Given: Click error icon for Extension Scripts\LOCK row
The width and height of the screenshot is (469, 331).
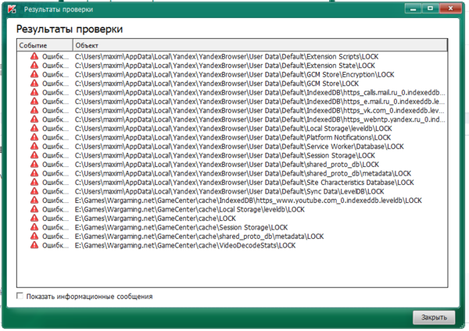Looking at the screenshot, I should click(34, 56).
